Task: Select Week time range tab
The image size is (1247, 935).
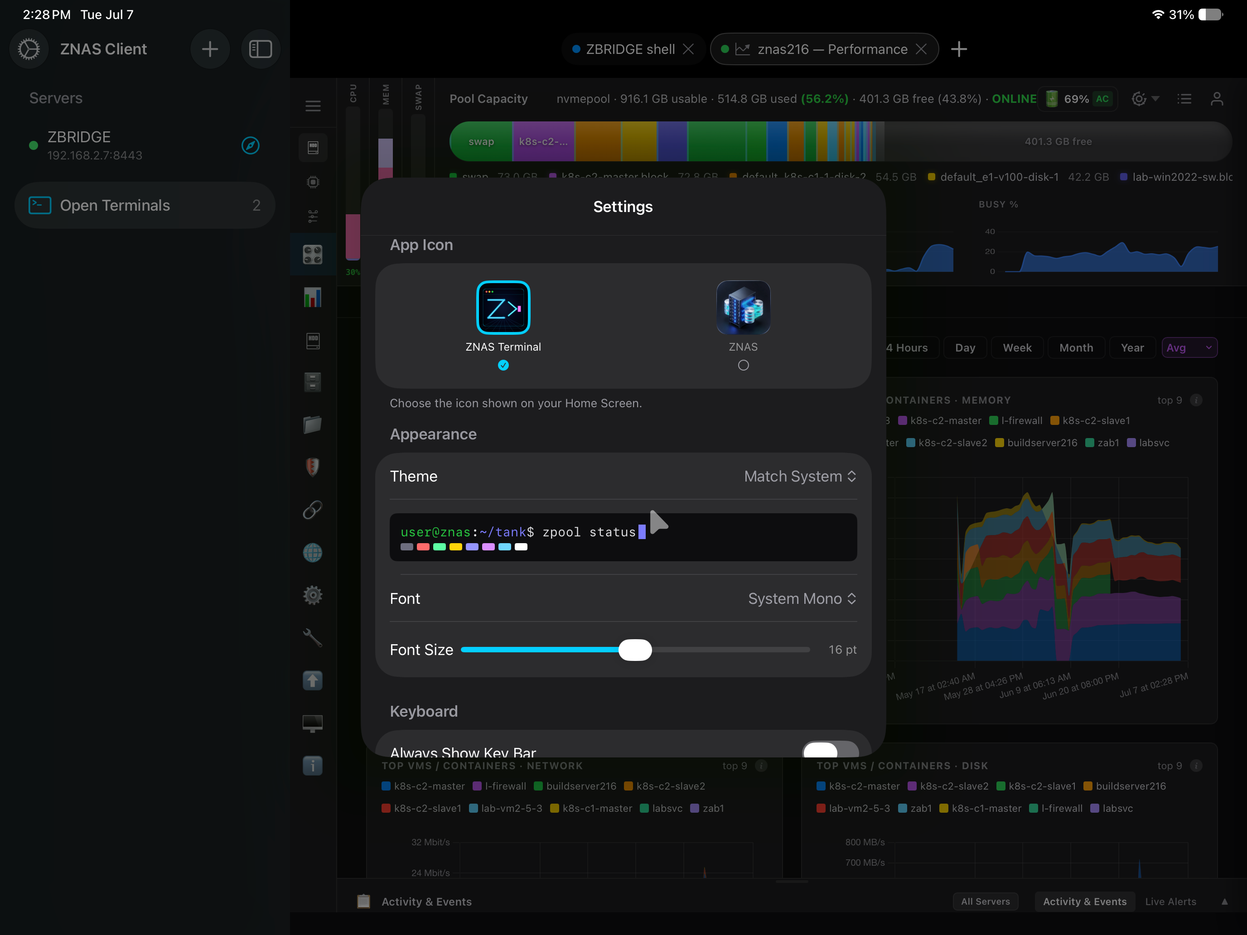Action: [1017, 348]
